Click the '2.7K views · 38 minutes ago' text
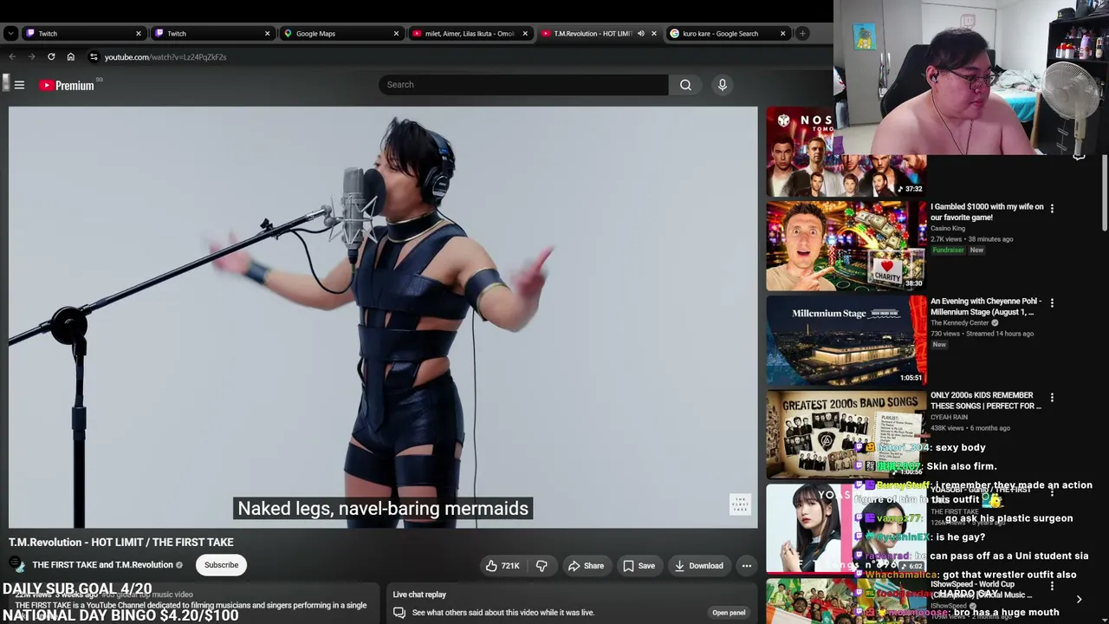This screenshot has width=1109, height=624. coord(971,239)
